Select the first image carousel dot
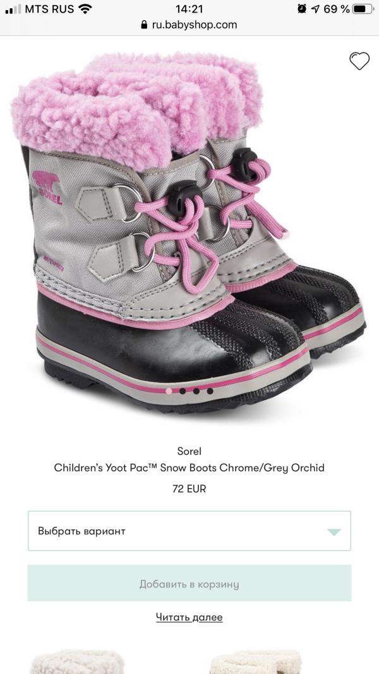The image size is (379, 674). click(169, 391)
